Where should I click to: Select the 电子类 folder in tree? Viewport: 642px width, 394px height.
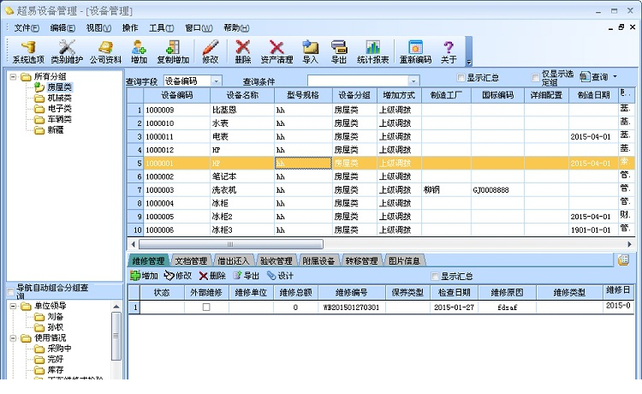pyautogui.click(x=59, y=109)
